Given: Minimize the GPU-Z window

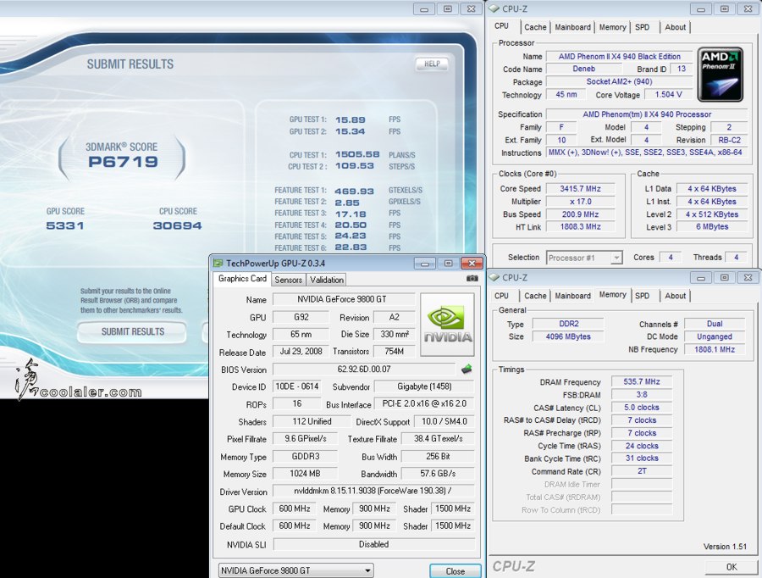Looking at the screenshot, I should [x=425, y=264].
